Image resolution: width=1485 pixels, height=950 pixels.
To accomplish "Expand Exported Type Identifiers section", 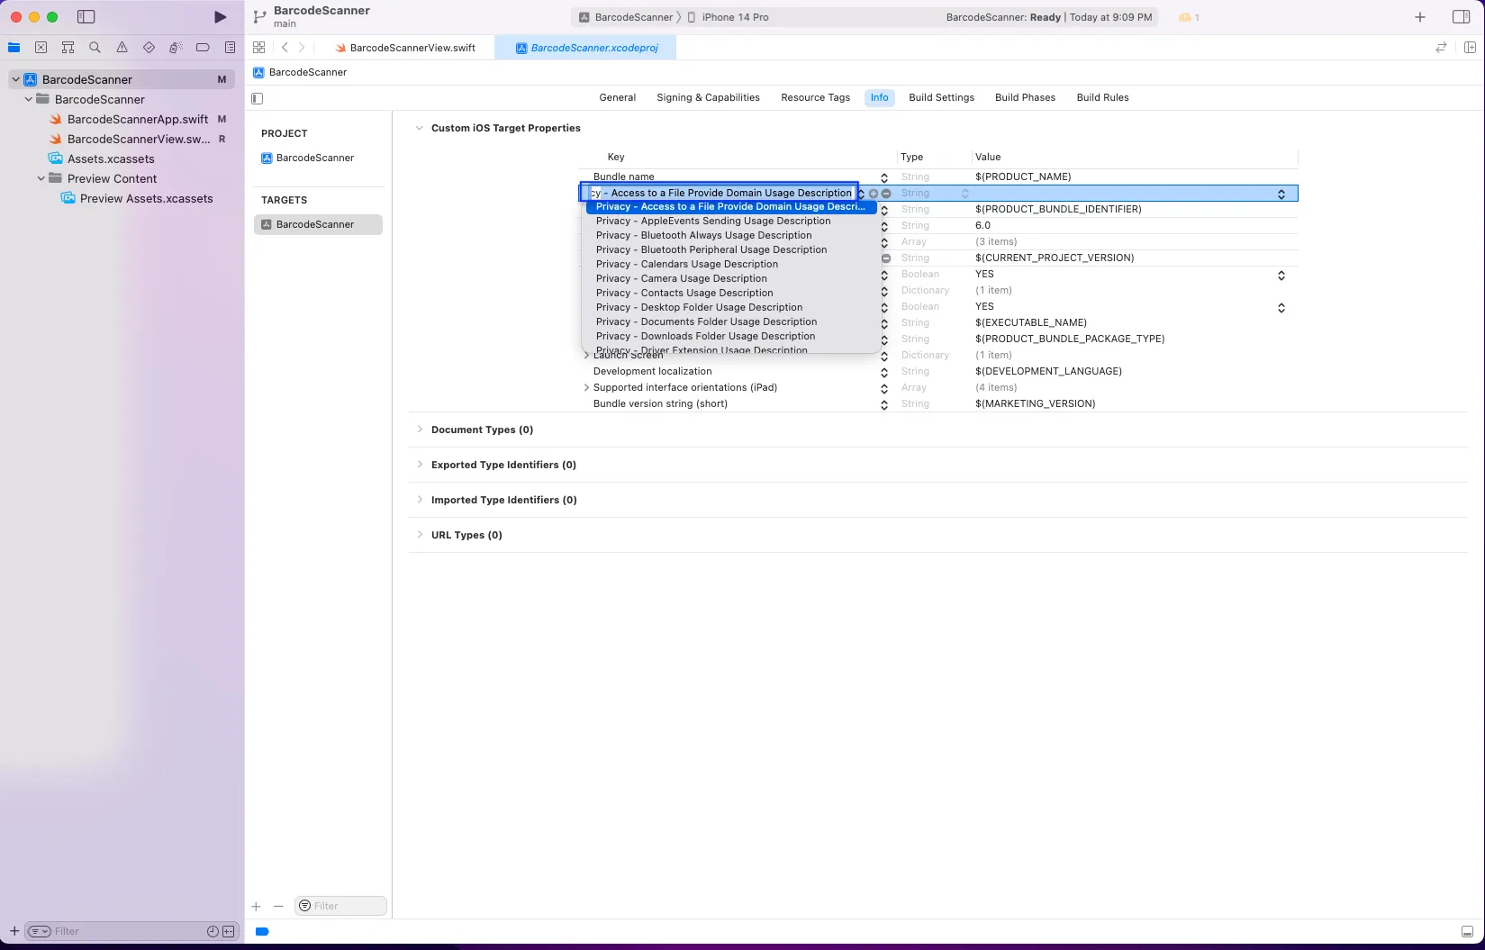I will pyautogui.click(x=420, y=465).
